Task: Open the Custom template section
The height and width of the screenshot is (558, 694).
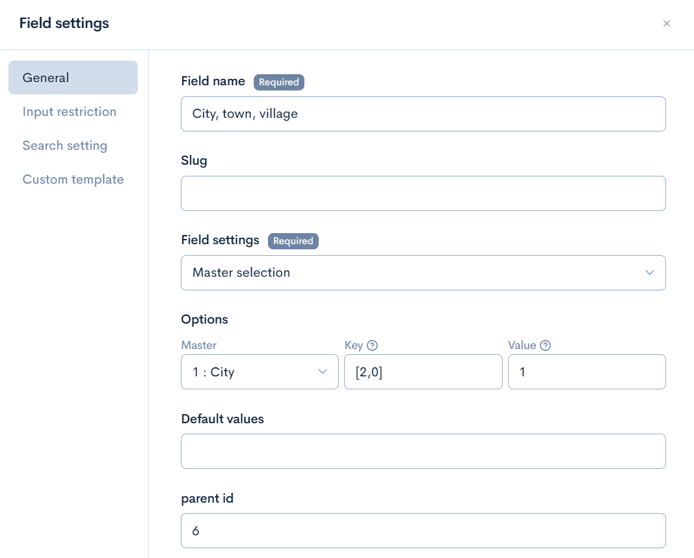Action: pyautogui.click(x=73, y=179)
